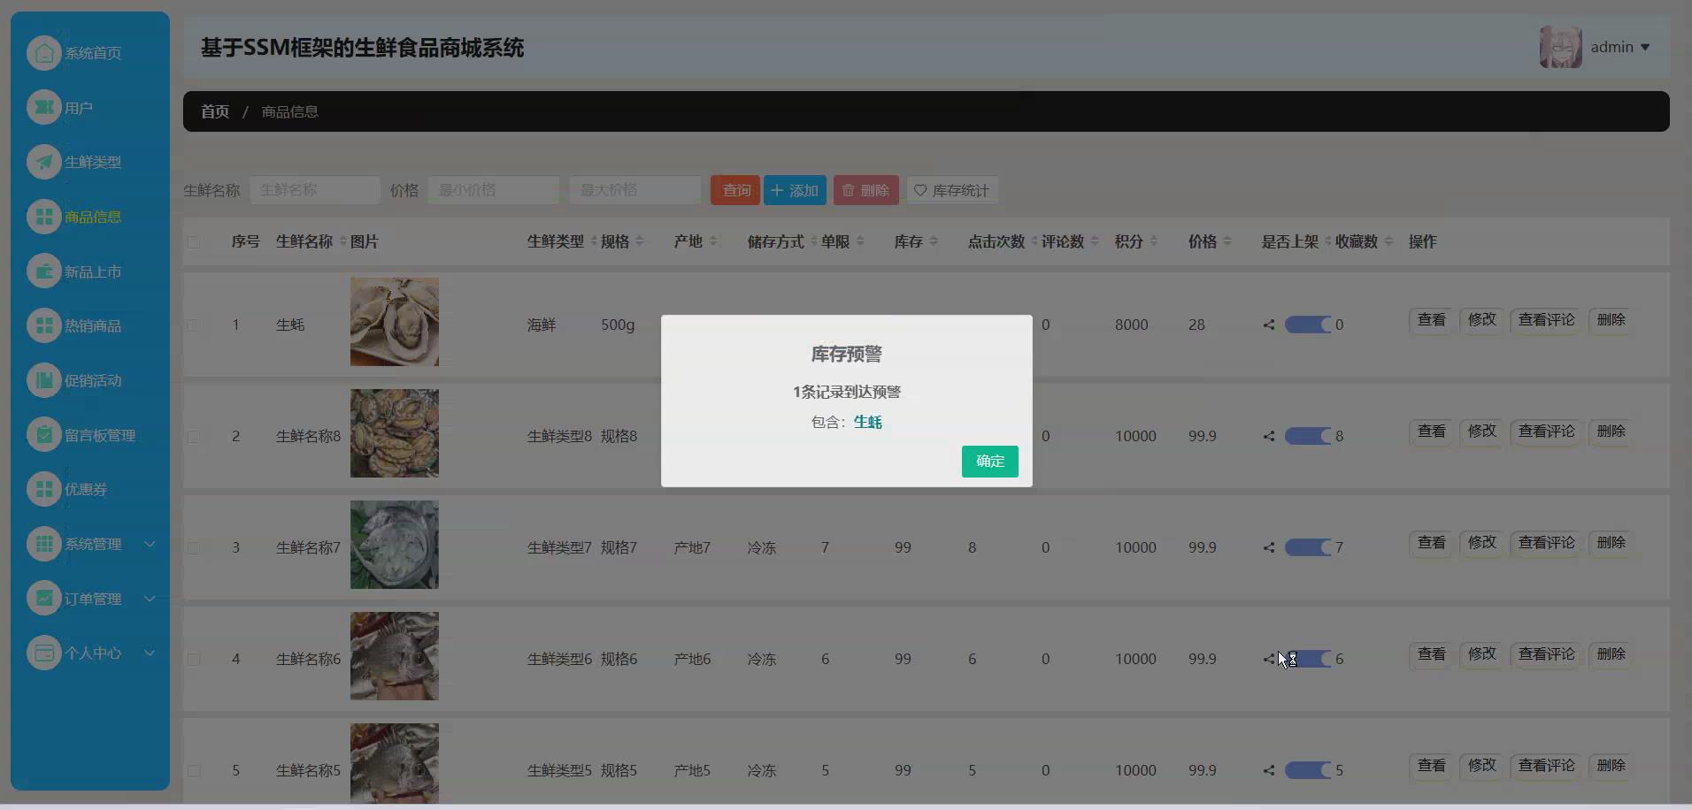The image size is (1692, 810).
Task: Toggle the 是否上架 switch for 生鲜名称5
Action: click(1308, 770)
